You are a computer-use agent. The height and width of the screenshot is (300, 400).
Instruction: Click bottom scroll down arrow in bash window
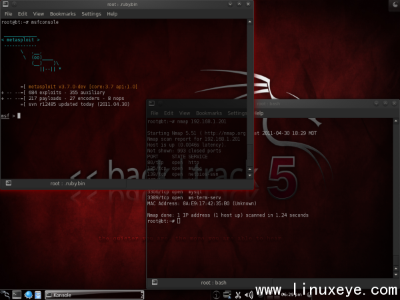click(396, 275)
